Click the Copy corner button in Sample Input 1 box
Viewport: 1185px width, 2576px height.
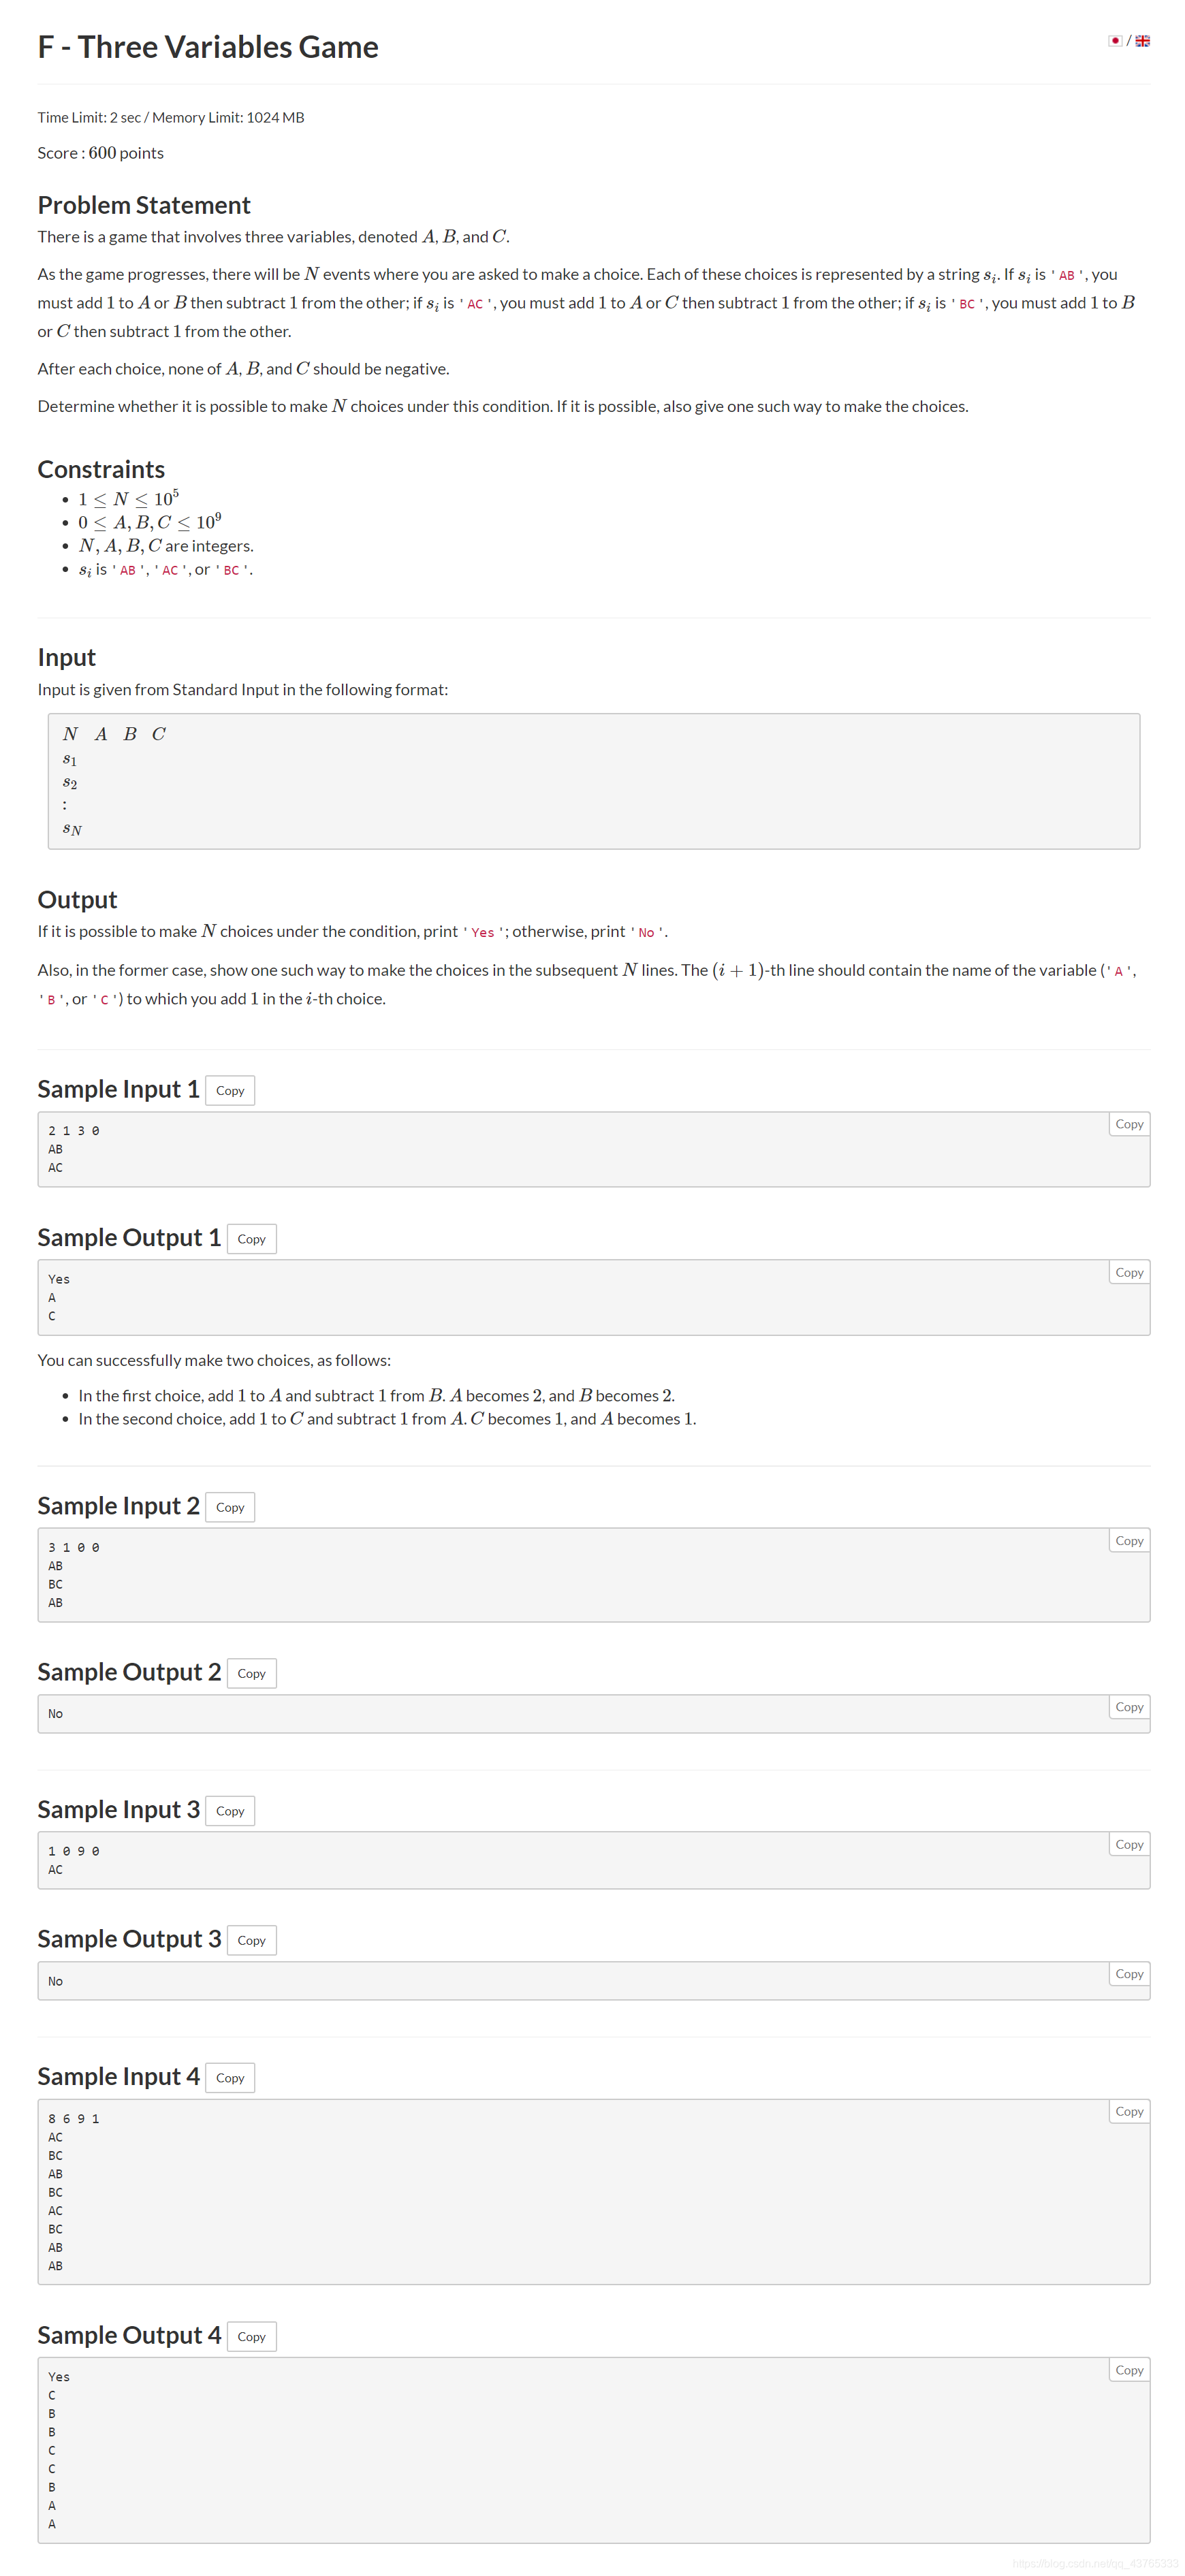pos(1129,1124)
